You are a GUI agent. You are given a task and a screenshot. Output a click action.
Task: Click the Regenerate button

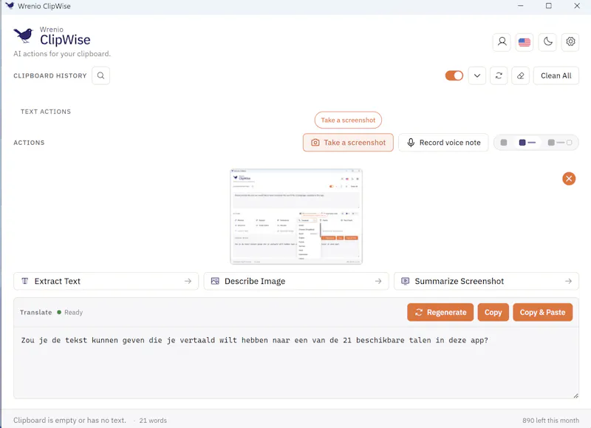tap(440, 312)
